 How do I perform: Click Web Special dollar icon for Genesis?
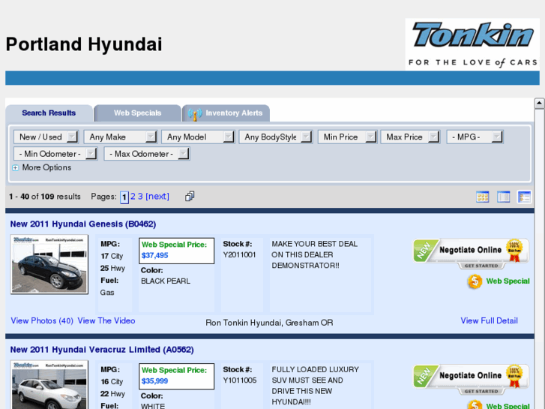475,281
